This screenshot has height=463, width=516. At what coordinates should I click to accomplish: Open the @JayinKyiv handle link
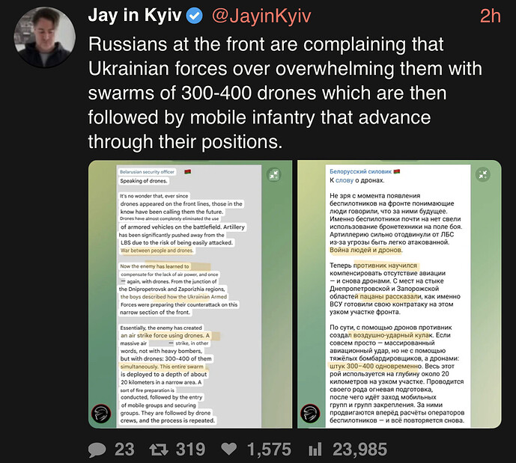(x=261, y=16)
